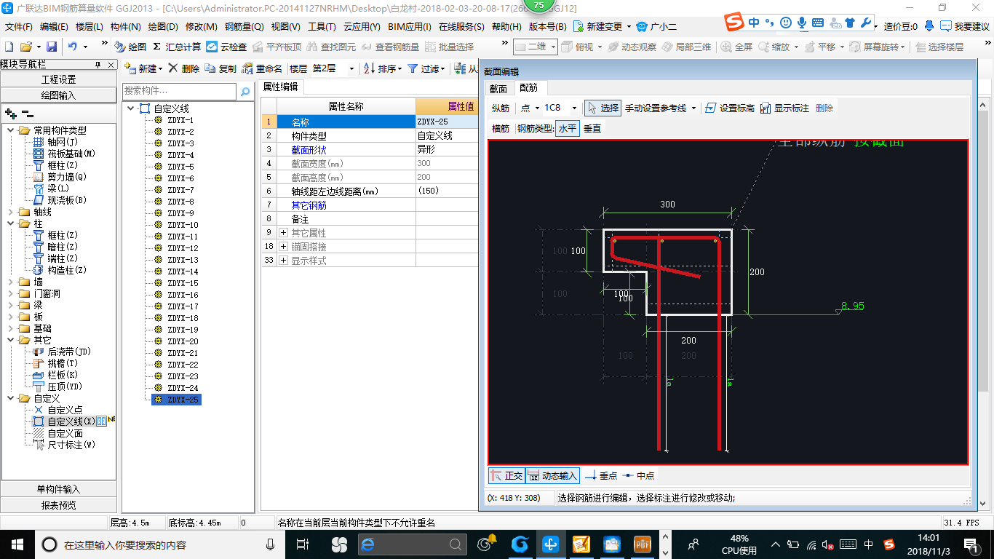Expand 其它属性 row in property table
994x559 pixels.
pyautogui.click(x=284, y=233)
